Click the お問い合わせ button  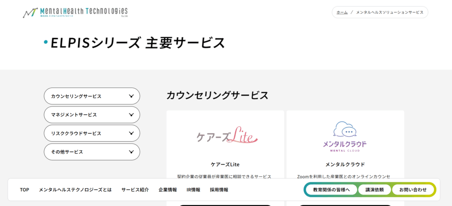[413, 190]
